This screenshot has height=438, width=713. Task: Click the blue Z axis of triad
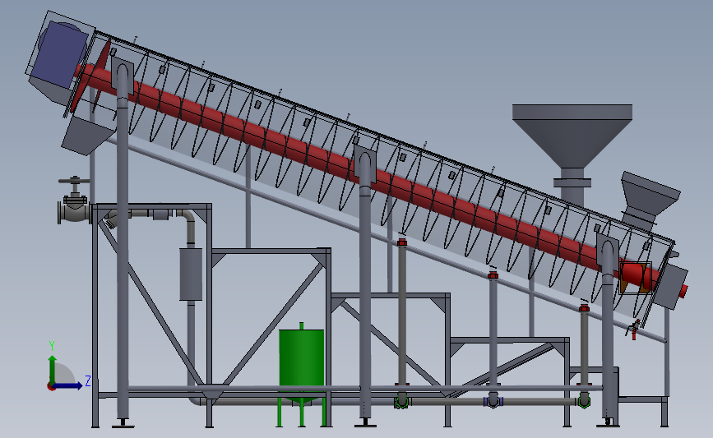[x=67, y=385]
